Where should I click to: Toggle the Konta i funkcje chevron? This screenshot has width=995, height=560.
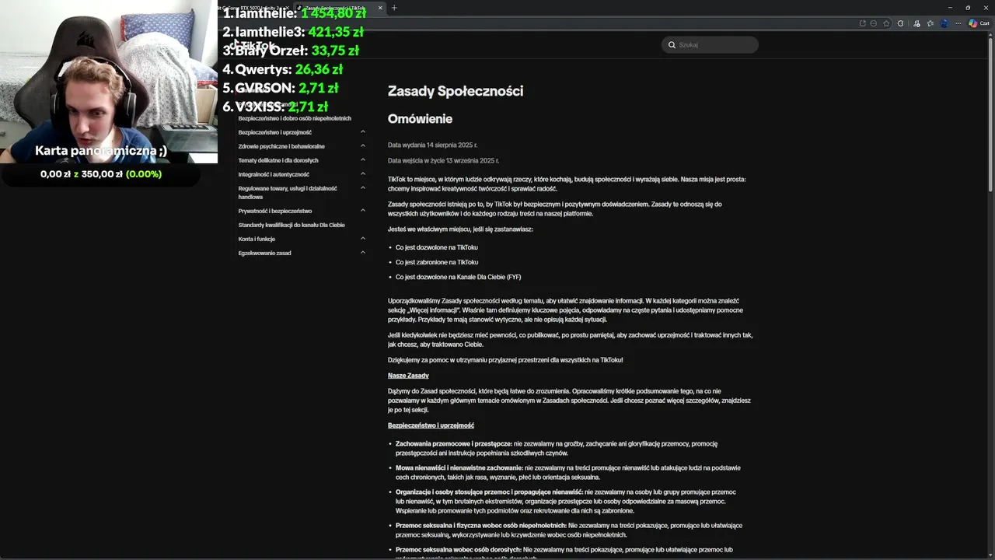tap(363, 239)
